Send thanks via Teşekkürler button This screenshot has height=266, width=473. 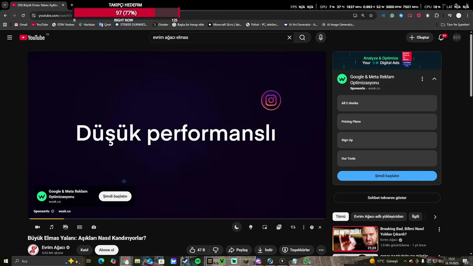click(296, 250)
